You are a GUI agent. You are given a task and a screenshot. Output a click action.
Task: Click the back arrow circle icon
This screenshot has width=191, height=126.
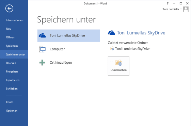pyautogui.click(x=9, y=9)
